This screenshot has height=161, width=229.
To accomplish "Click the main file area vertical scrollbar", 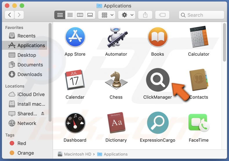I will (224, 42).
